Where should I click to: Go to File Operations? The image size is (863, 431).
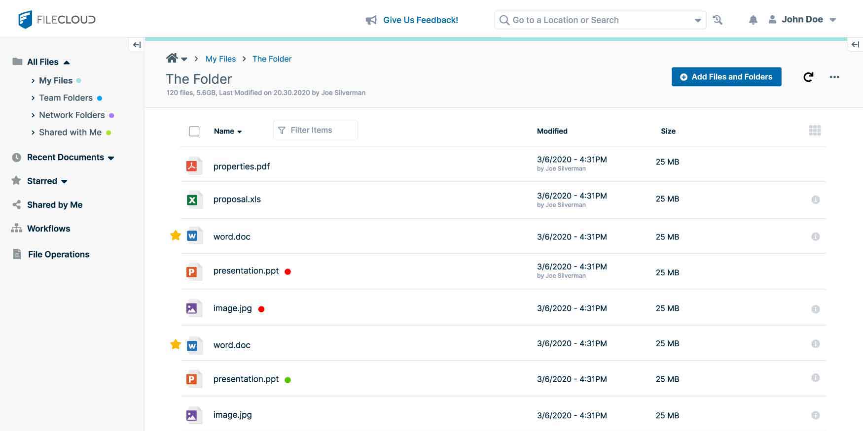[x=58, y=254]
